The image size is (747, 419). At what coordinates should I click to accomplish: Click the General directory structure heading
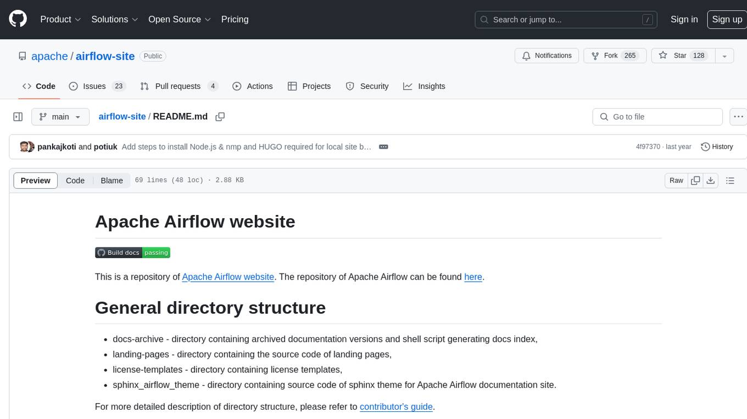(210, 308)
